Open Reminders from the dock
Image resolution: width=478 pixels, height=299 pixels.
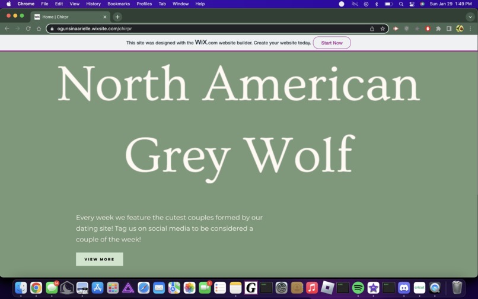click(220, 287)
